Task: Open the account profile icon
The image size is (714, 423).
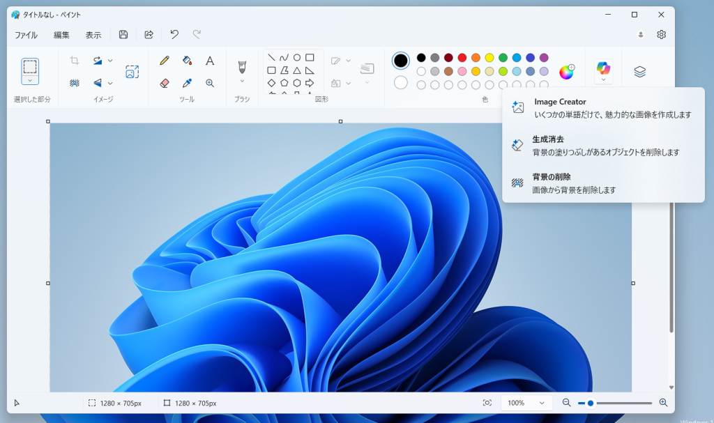Action: point(641,35)
